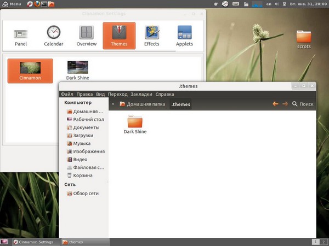Click the Поиск search button

pyautogui.click(x=303, y=104)
